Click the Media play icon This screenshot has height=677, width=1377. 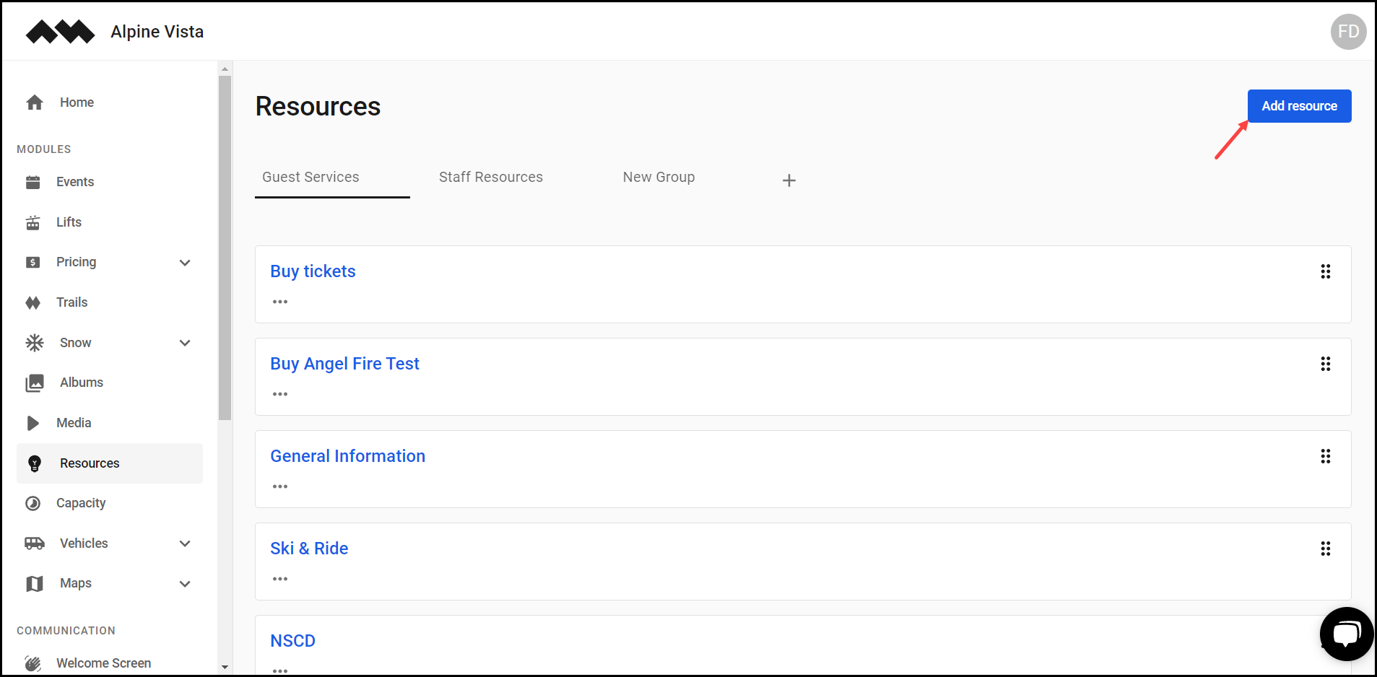click(x=33, y=423)
